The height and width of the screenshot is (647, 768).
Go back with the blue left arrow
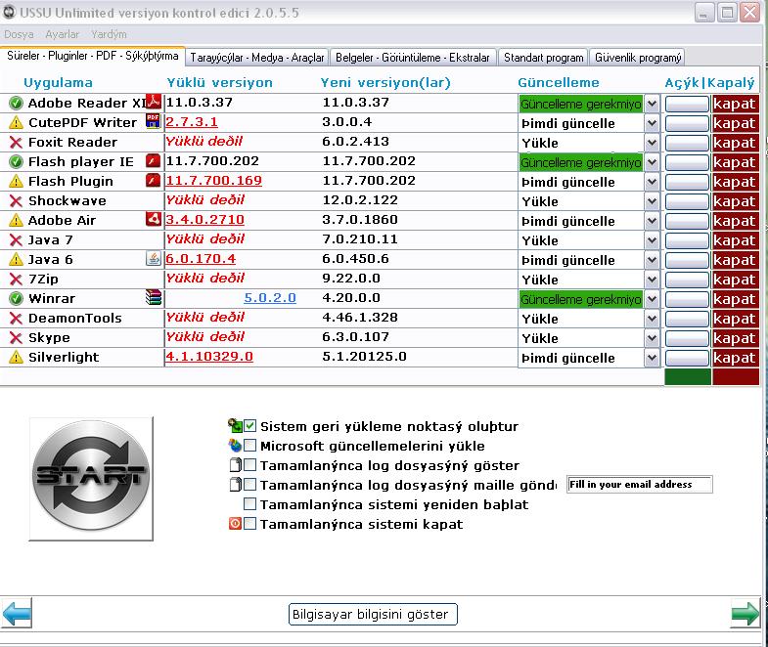click(18, 613)
